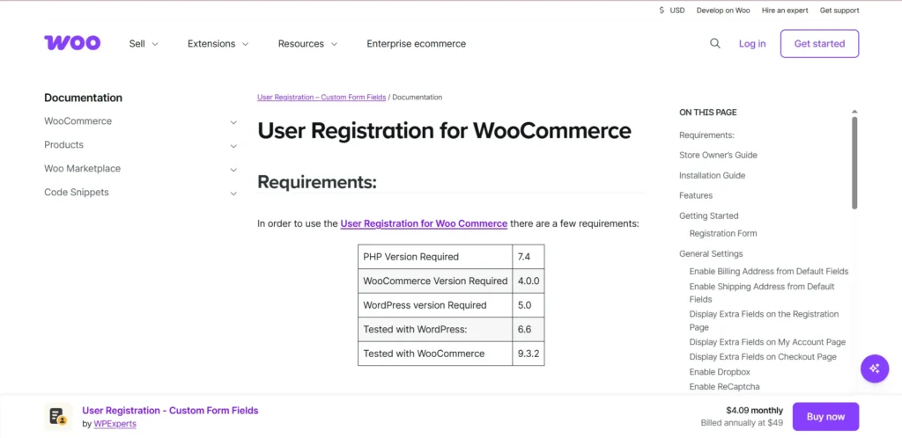
Task: Click the $4.09 monthly price text
Action: [x=754, y=411]
